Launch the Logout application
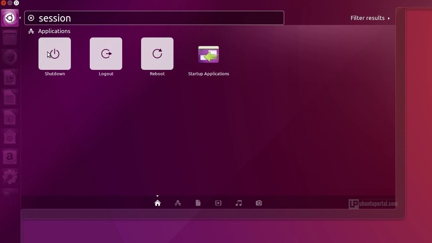Screen dimensions: 432x243 [106, 54]
